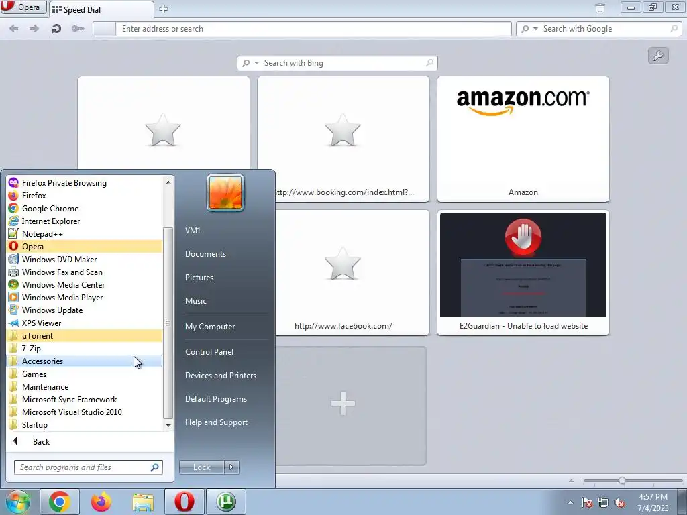Open the Opera main menu button
Viewport: 687px width, 515px height.
(x=23, y=7)
